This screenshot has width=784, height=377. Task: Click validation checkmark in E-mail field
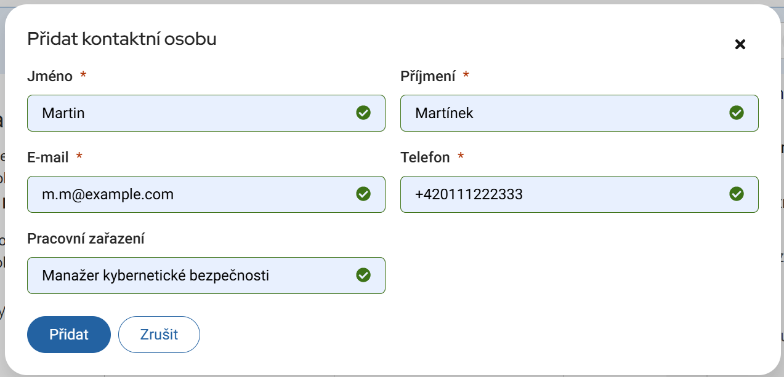[363, 194]
